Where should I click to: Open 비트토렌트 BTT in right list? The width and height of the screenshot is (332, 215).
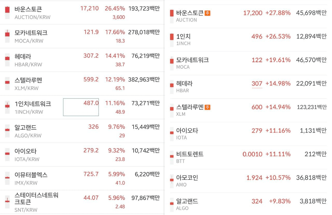[x=248, y=157]
